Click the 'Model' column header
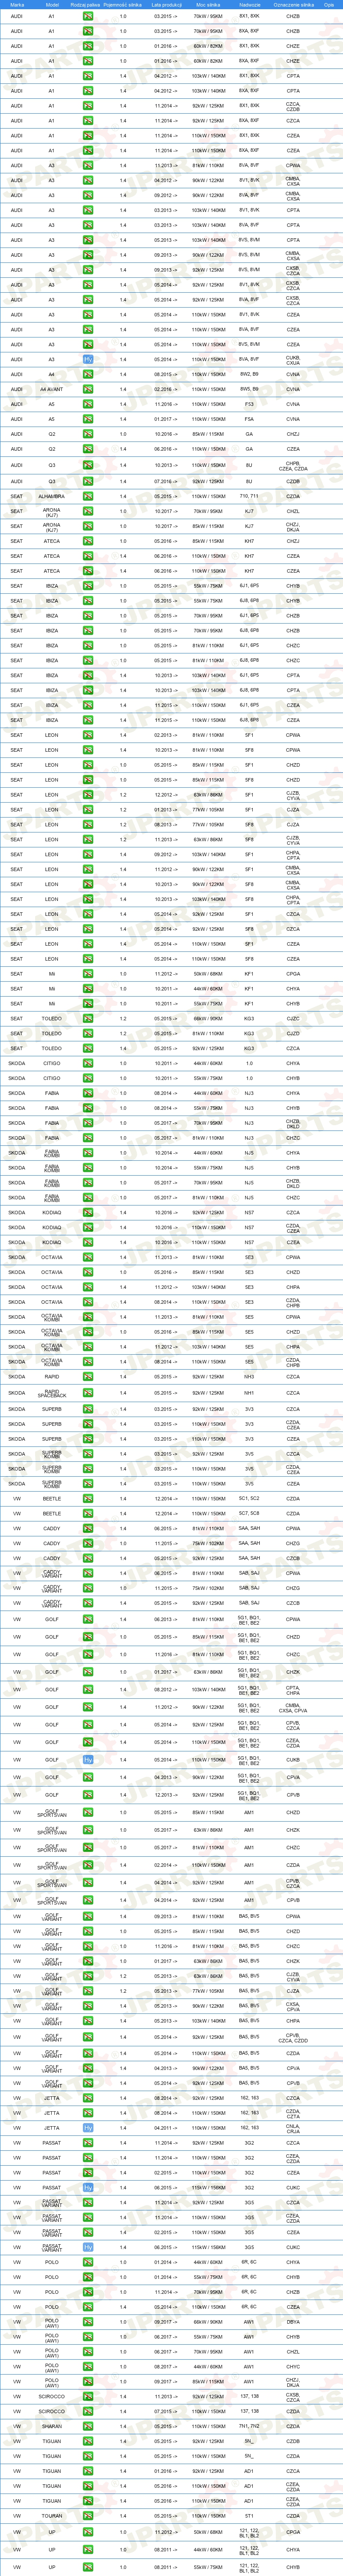343x2576 pixels. pyautogui.click(x=52, y=4)
